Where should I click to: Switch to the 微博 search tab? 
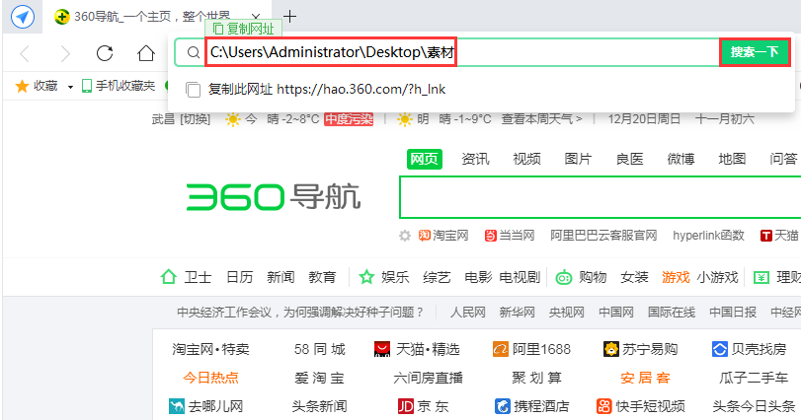pos(681,159)
